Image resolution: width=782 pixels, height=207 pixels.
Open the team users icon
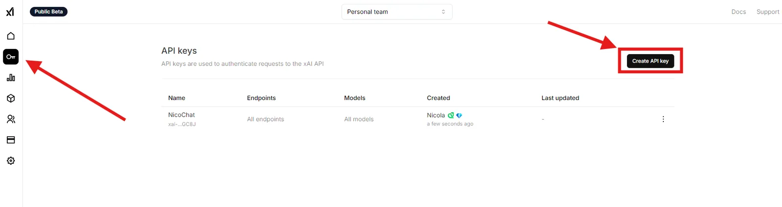11,119
